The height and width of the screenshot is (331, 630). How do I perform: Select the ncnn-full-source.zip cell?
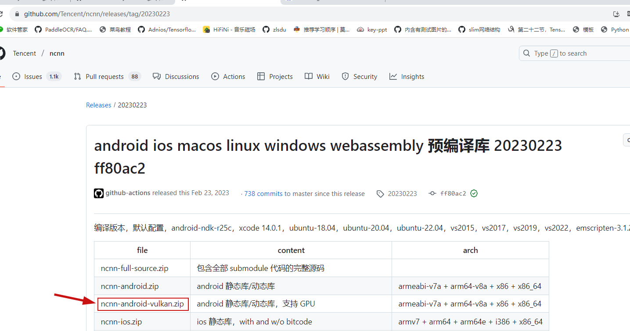142,268
